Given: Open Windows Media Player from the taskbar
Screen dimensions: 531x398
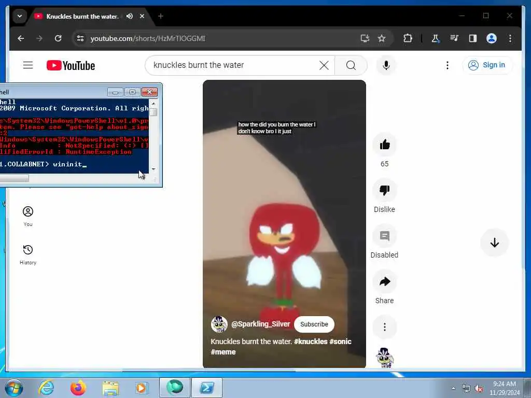Looking at the screenshot, I should coord(141,388).
